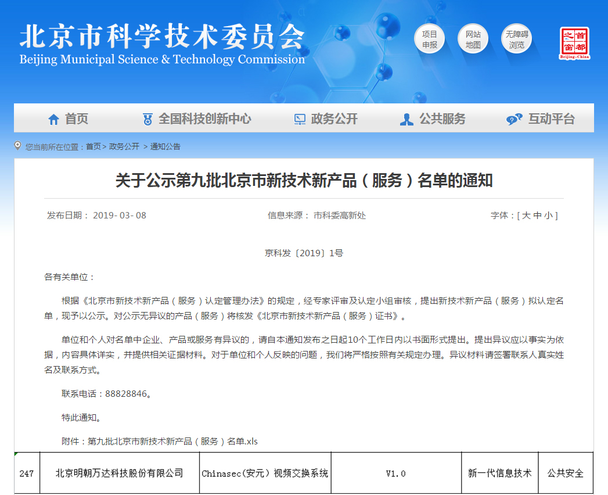Click the chat bubble icon beside 互动平台

[514, 120]
